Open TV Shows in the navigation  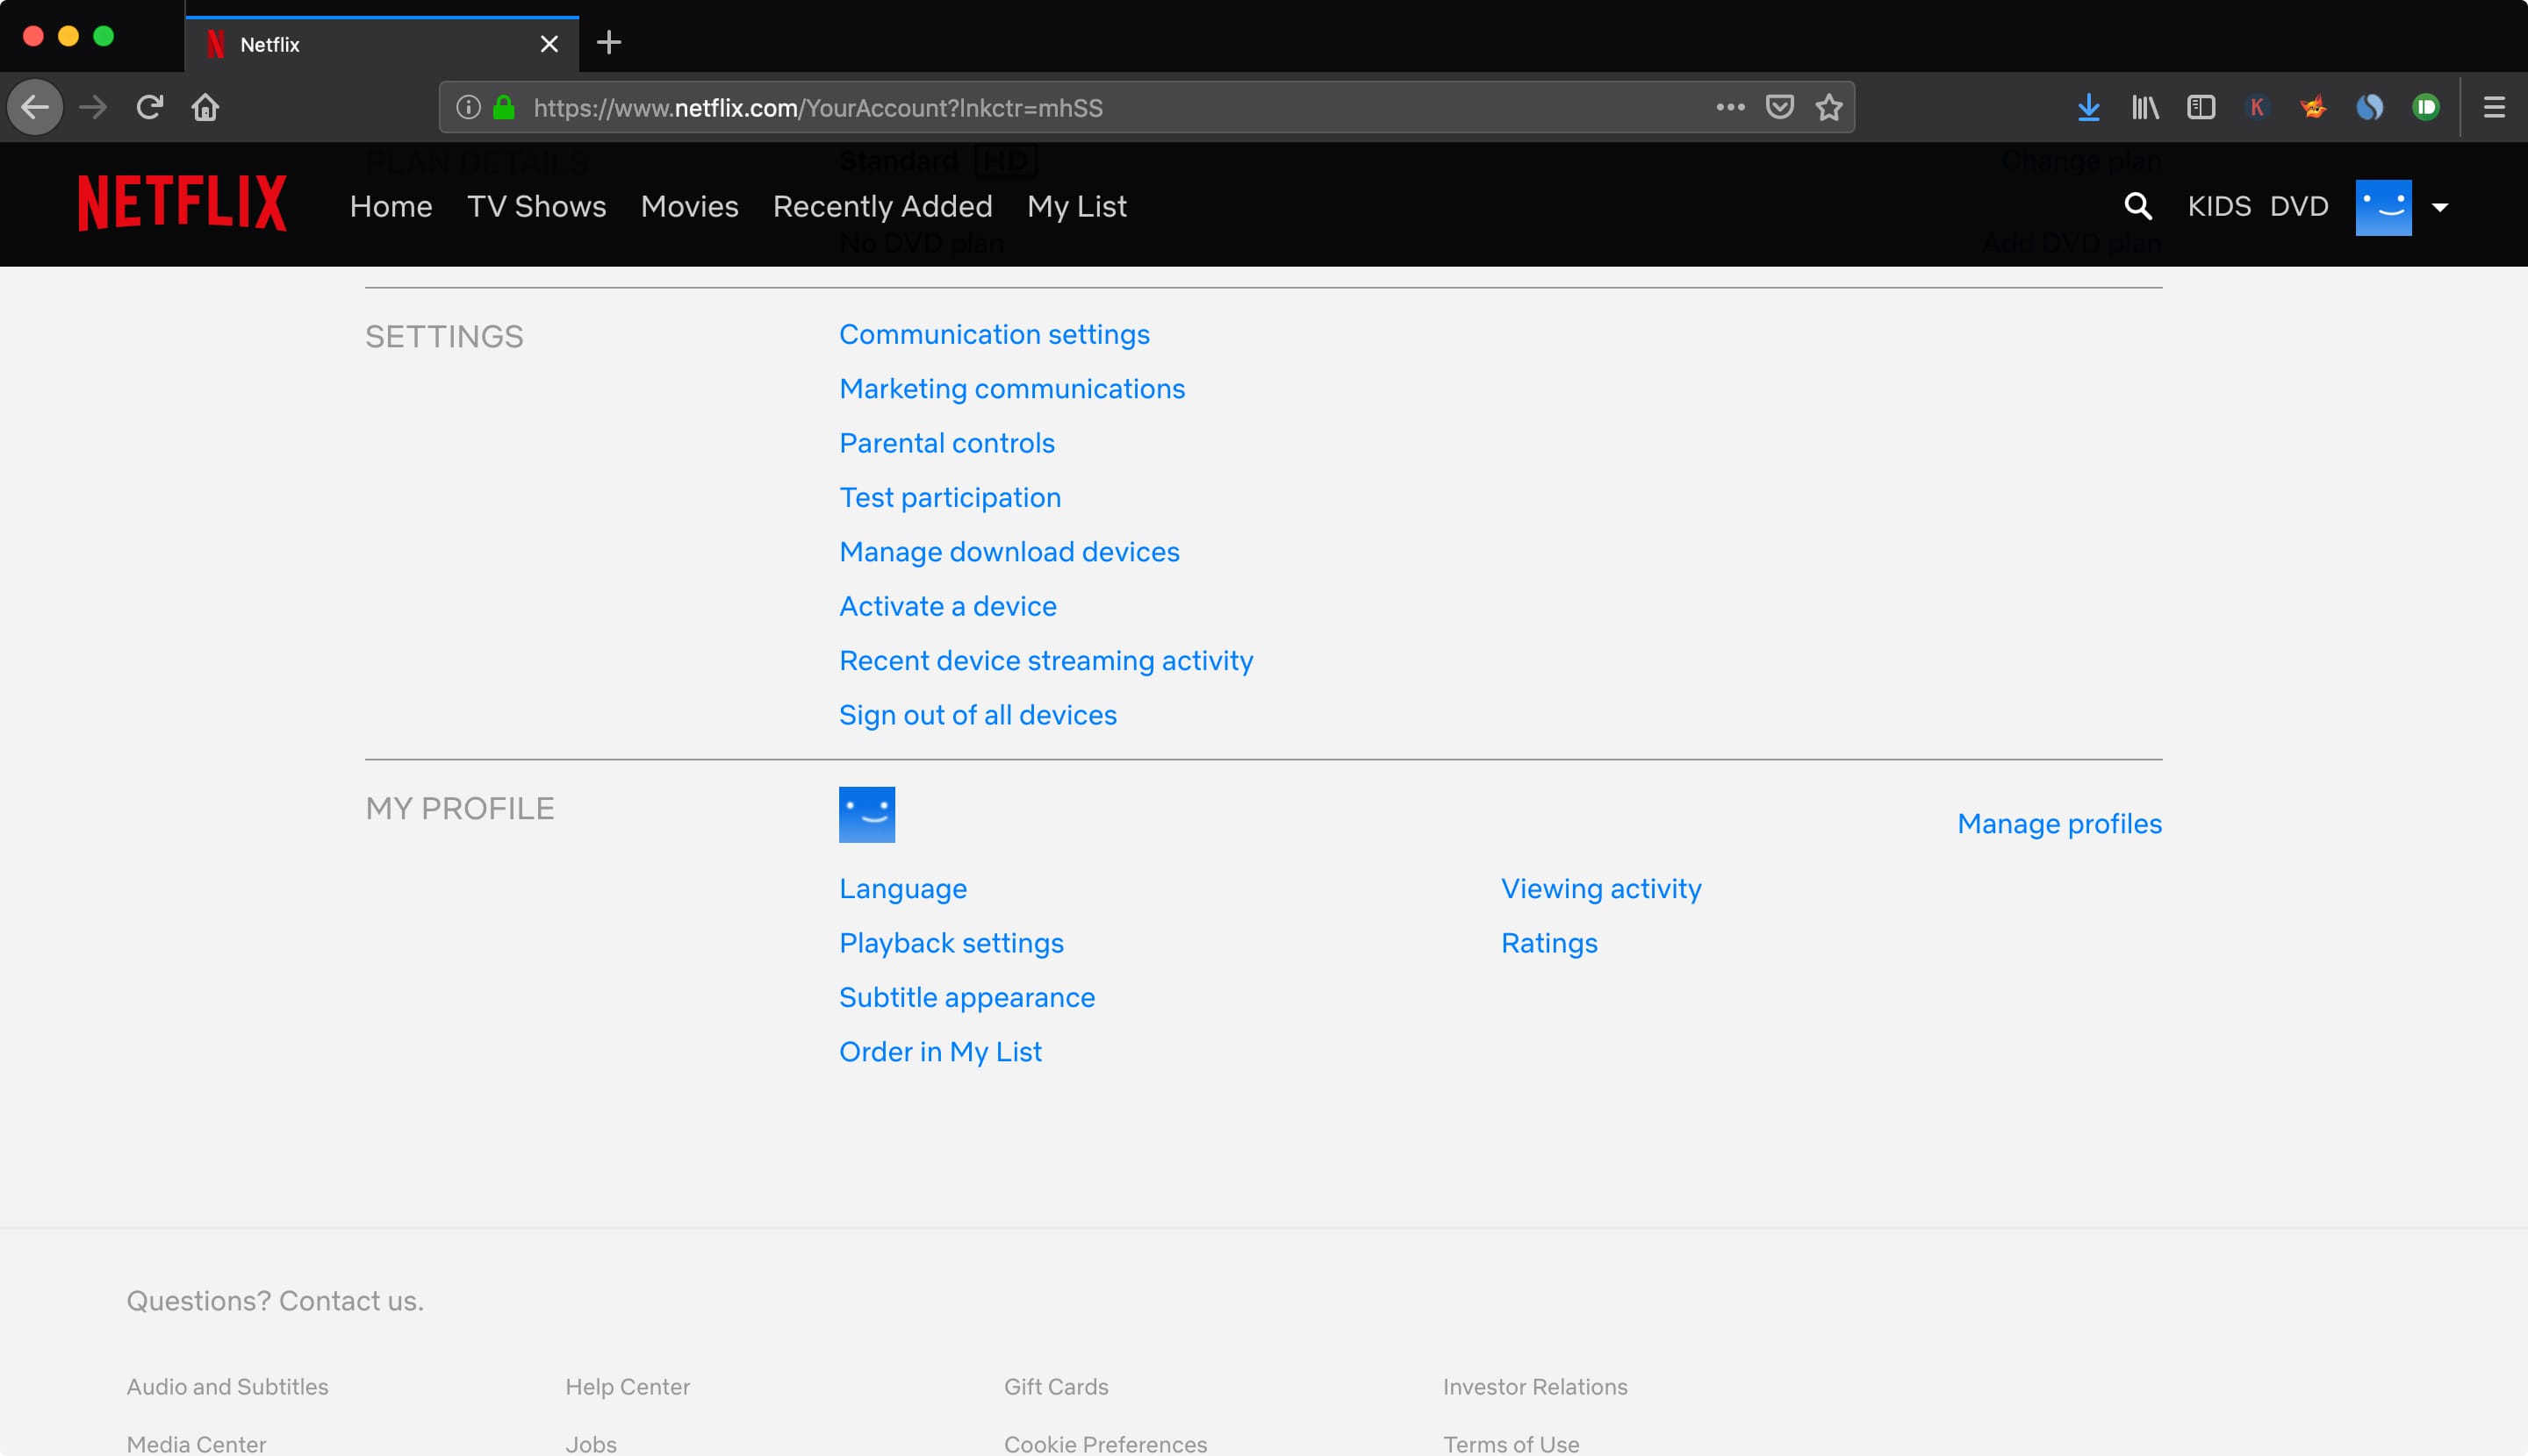pyautogui.click(x=536, y=206)
